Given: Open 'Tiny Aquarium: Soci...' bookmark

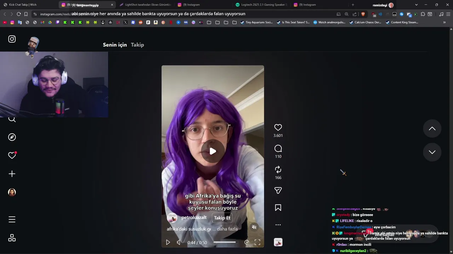Looking at the screenshot, I should pyautogui.click(x=256, y=22).
